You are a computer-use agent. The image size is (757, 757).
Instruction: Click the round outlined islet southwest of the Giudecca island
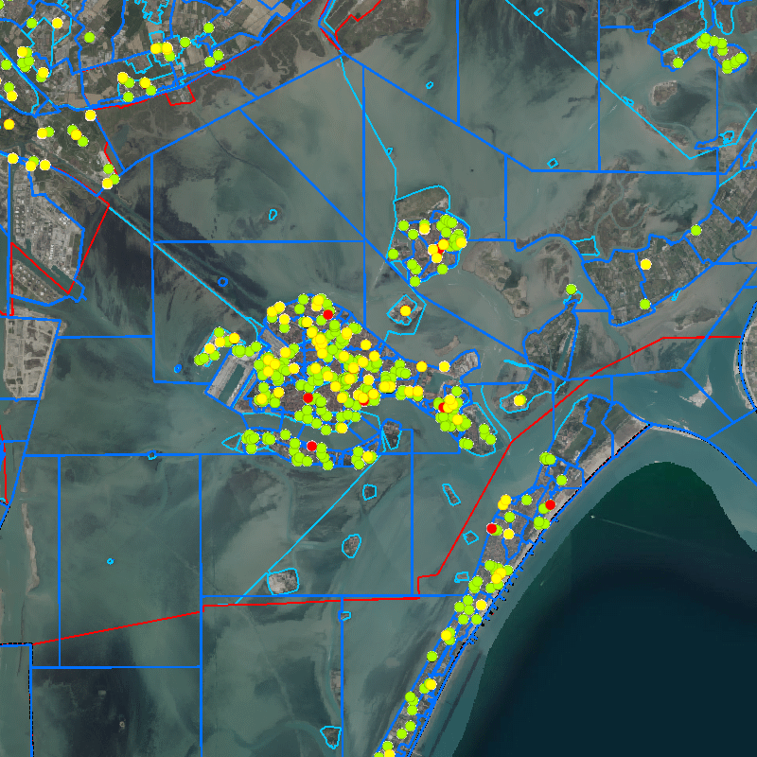pos(351,545)
